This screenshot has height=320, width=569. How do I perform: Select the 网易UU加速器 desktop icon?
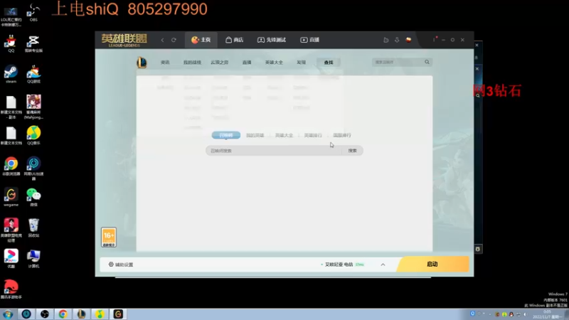[x=33, y=169]
